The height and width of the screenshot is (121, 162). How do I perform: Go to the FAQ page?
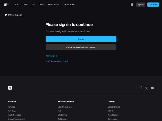34,4
